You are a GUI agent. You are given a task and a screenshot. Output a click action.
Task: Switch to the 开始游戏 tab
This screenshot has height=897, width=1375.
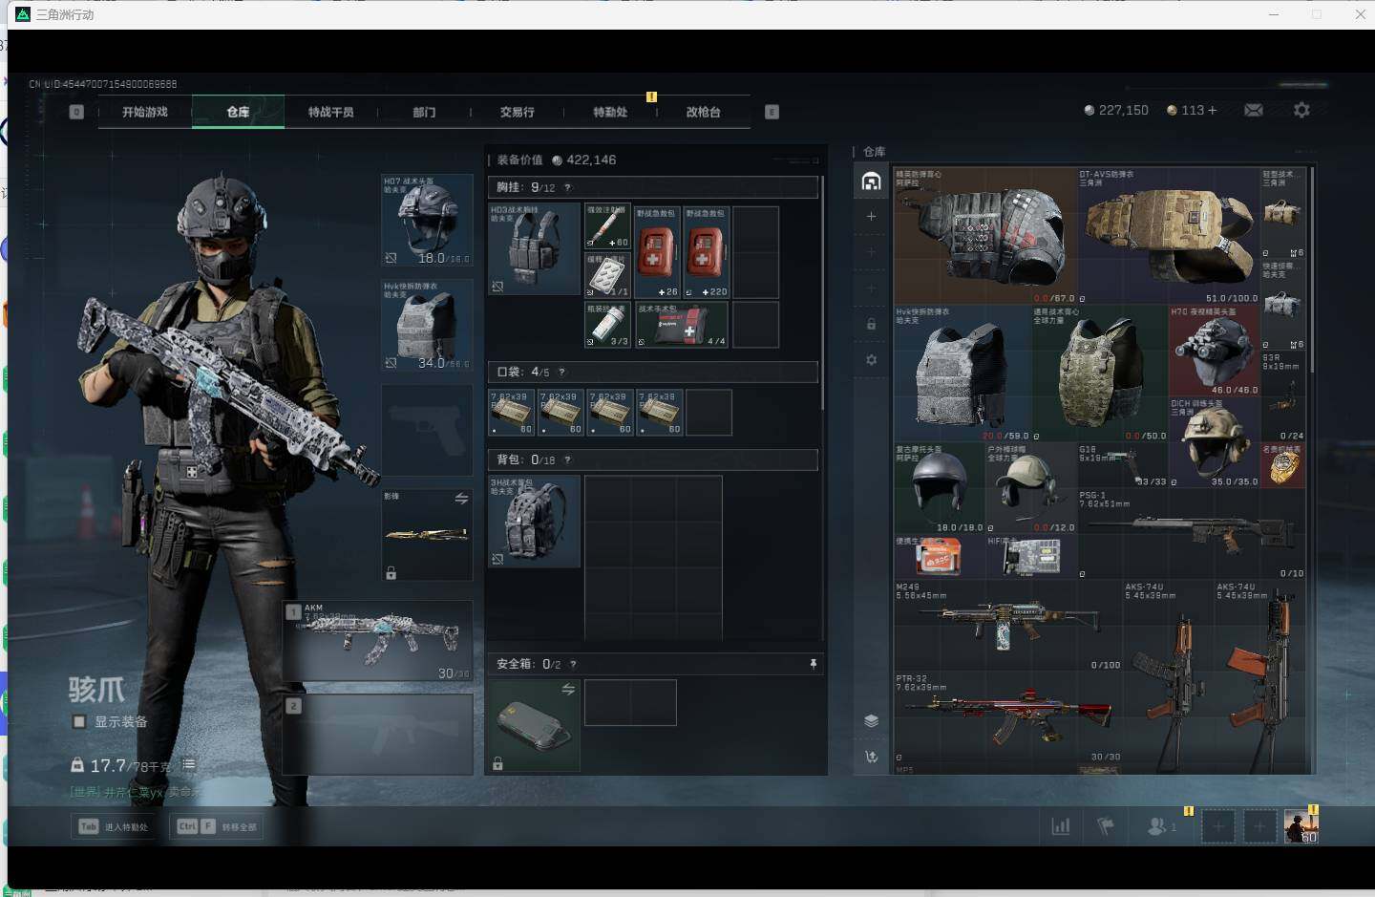tap(144, 112)
